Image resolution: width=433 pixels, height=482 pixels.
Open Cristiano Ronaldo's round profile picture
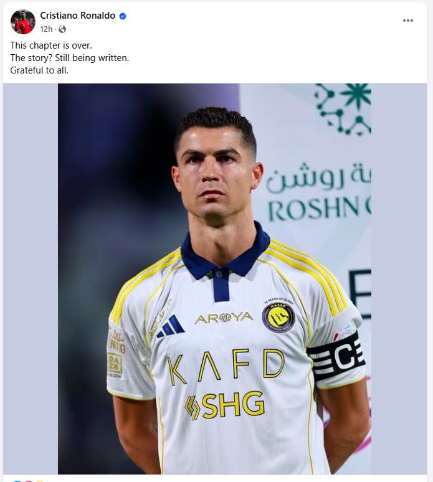(23, 22)
